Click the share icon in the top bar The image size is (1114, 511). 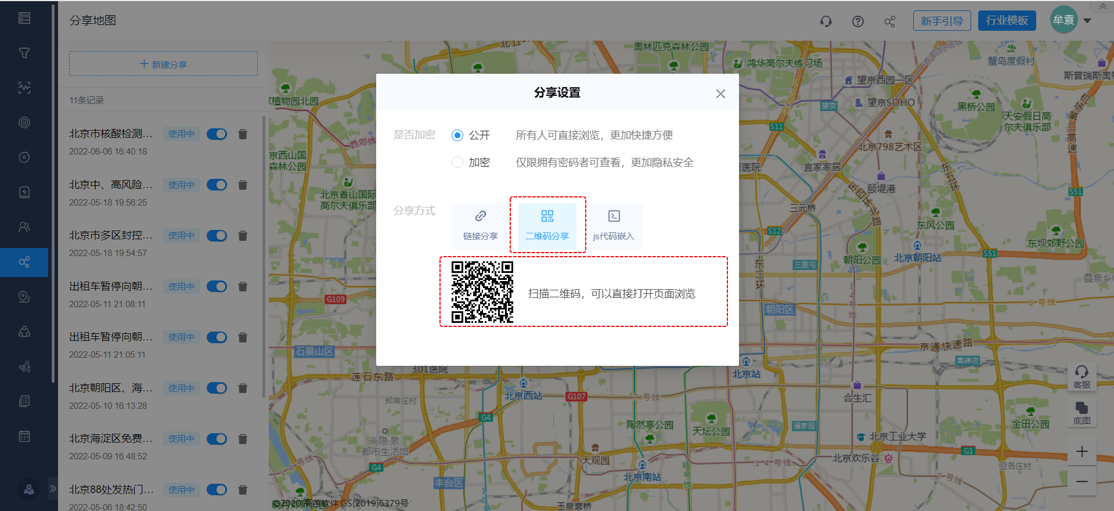click(x=889, y=21)
